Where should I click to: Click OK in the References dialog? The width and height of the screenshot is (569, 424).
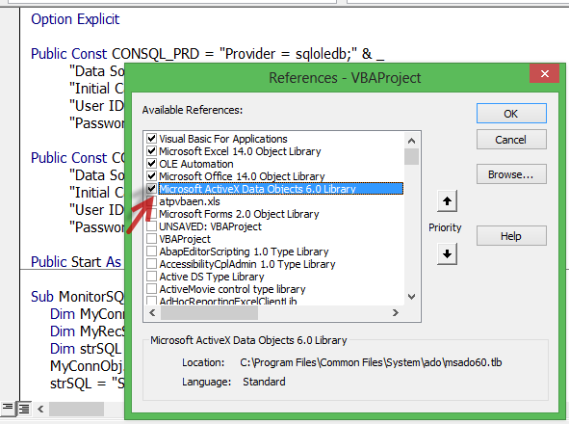pos(511,114)
